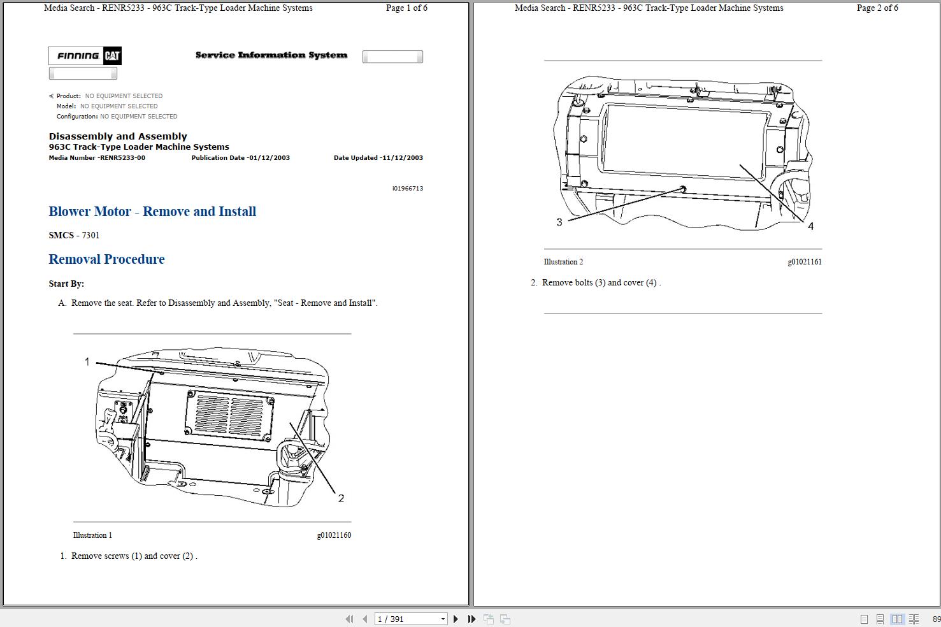This screenshot has height=627, width=941.
Task: Click the Configuration: NO EQUIPMENT SELECTED line
Action: [x=117, y=117]
